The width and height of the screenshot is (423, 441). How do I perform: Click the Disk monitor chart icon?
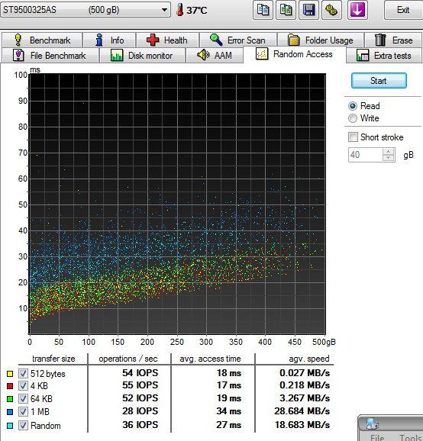tap(117, 56)
